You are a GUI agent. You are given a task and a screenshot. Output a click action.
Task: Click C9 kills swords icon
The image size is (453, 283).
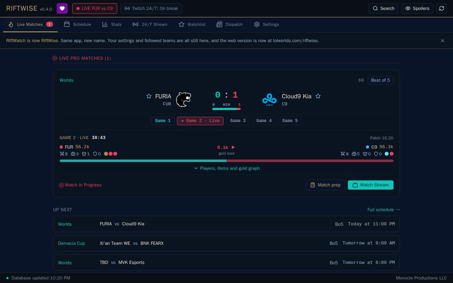click(x=343, y=154)
